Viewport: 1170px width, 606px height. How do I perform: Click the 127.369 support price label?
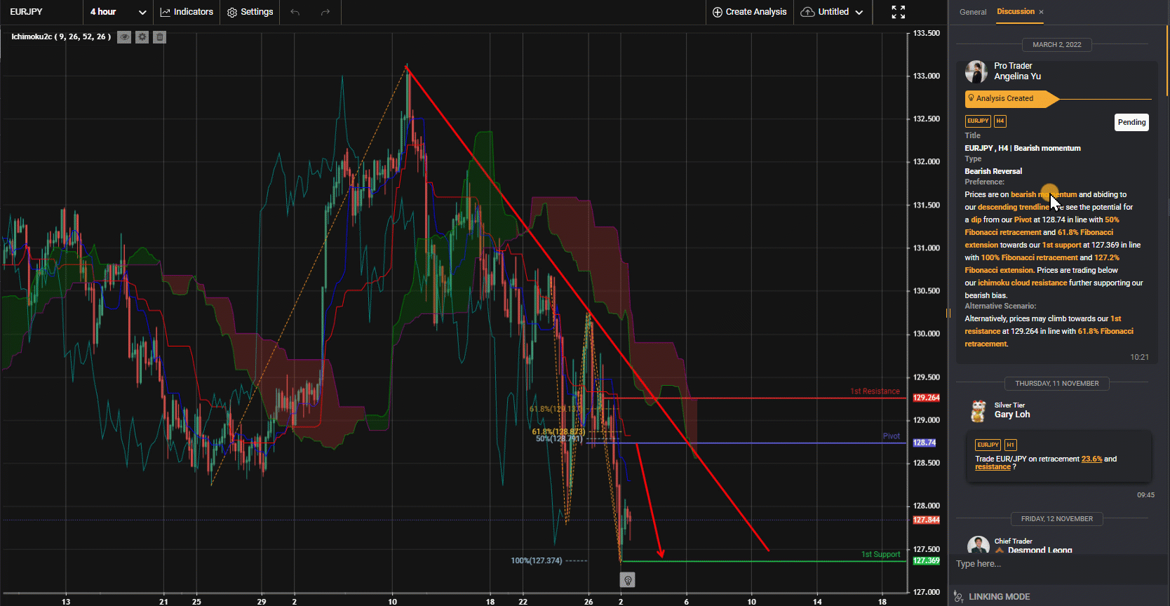(926, 561)
